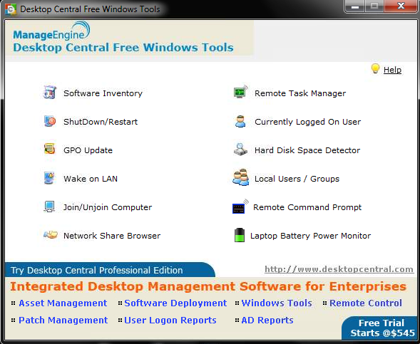420x344 pixels.
Task: Click the Software Deployment link
Action: pyautogui.click(x=175, y=303)
